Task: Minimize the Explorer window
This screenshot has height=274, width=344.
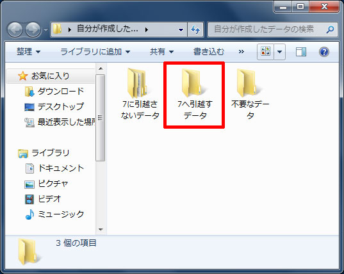Action: coord(283,7)
